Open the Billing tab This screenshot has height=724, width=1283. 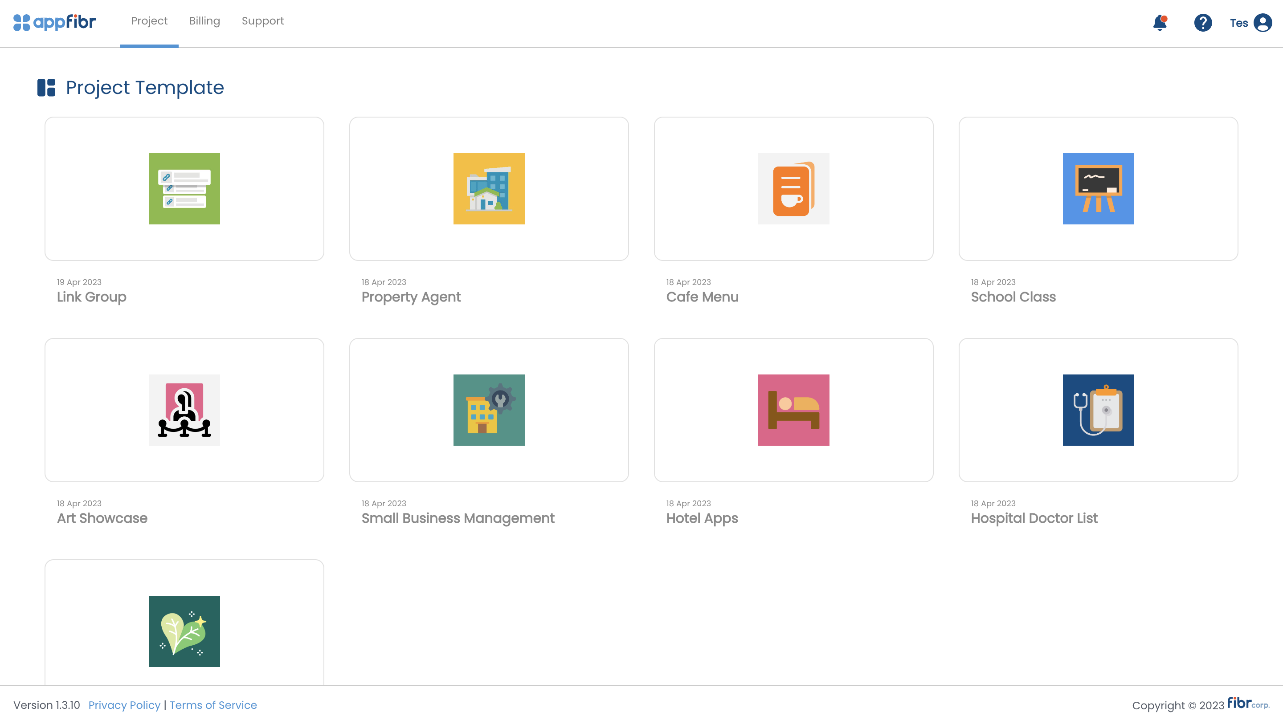[204, 21]
